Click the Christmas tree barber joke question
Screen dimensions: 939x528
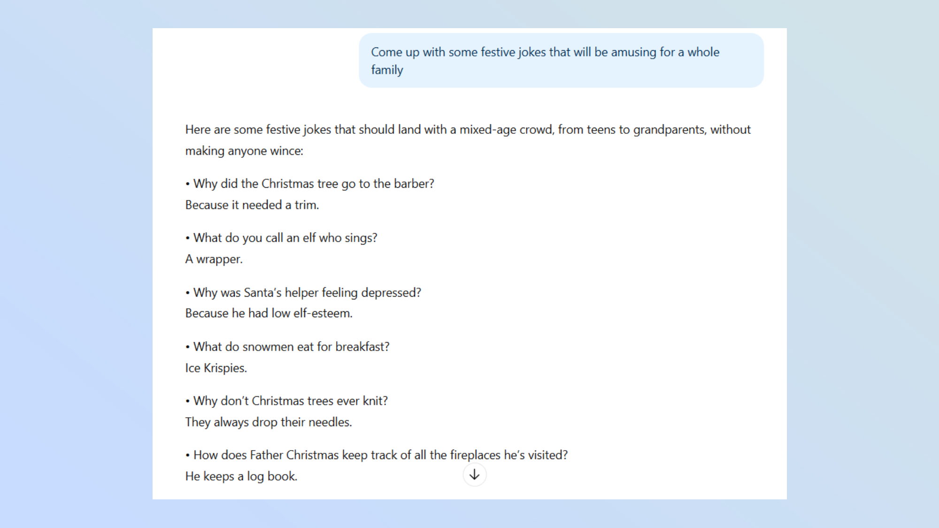click(314, 184)
